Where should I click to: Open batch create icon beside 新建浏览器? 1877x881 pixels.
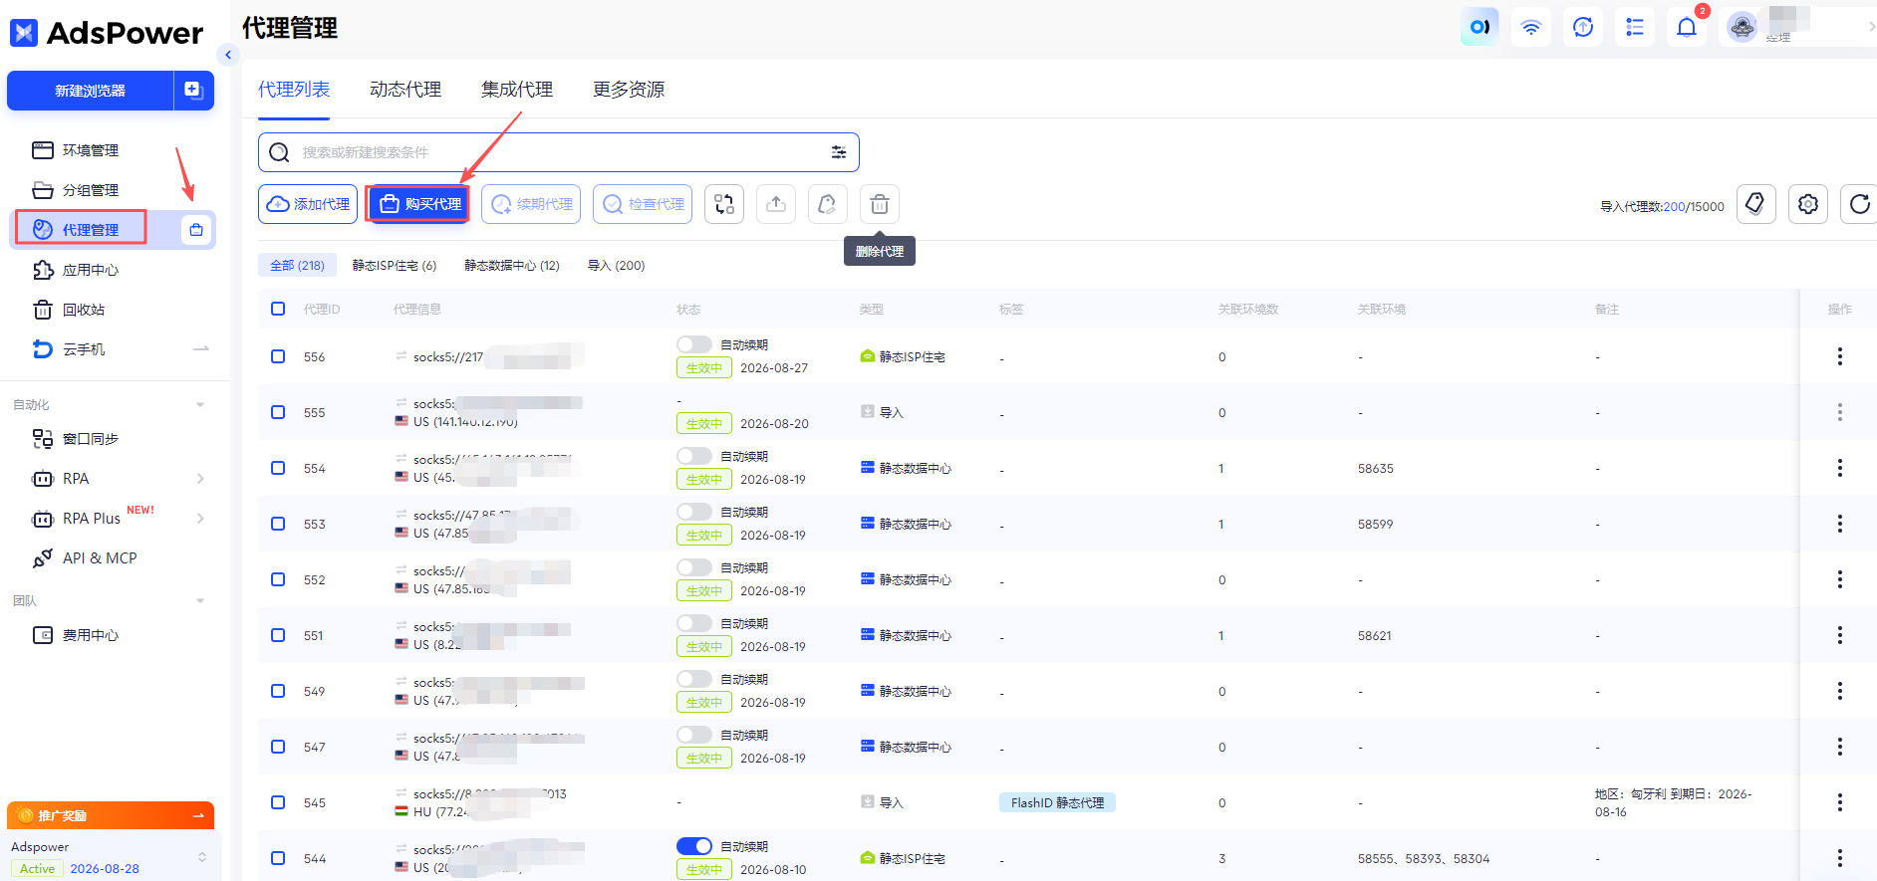point(194,91)
